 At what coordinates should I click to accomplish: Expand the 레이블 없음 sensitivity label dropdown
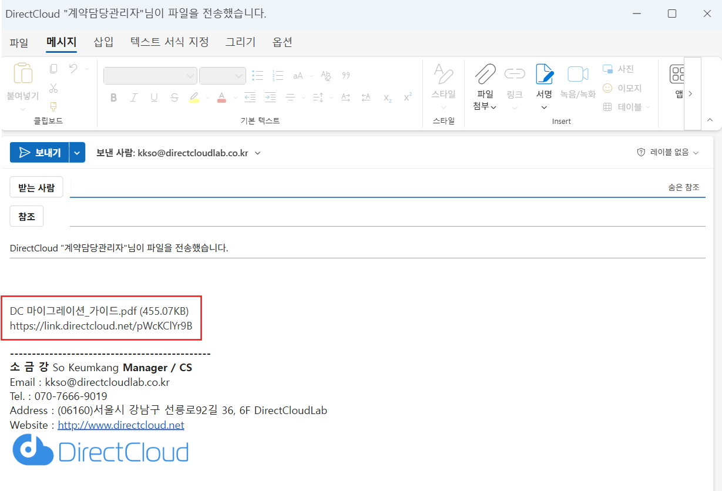(x=668, y=153)
